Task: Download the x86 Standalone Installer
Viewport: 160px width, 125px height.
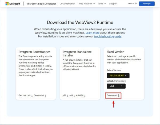Action: tap(65, 95)
